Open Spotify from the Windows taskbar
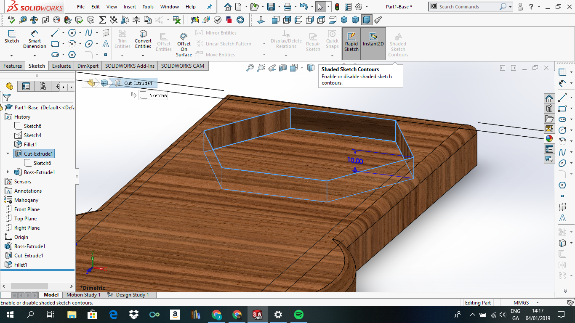Screen dimensions: 575x323 click(x=299, y=315)
